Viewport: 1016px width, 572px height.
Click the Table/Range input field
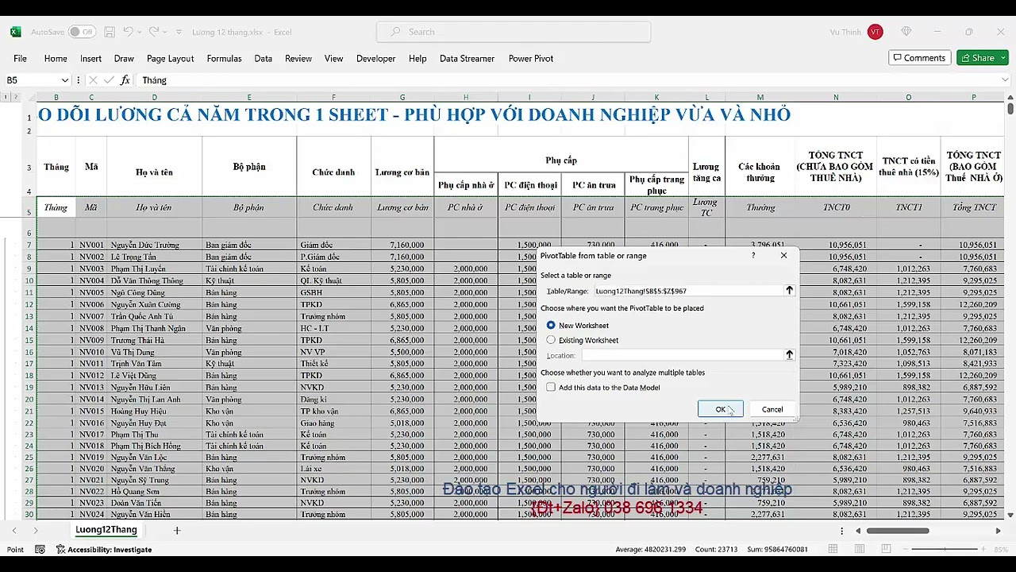(x=687, y=291)
